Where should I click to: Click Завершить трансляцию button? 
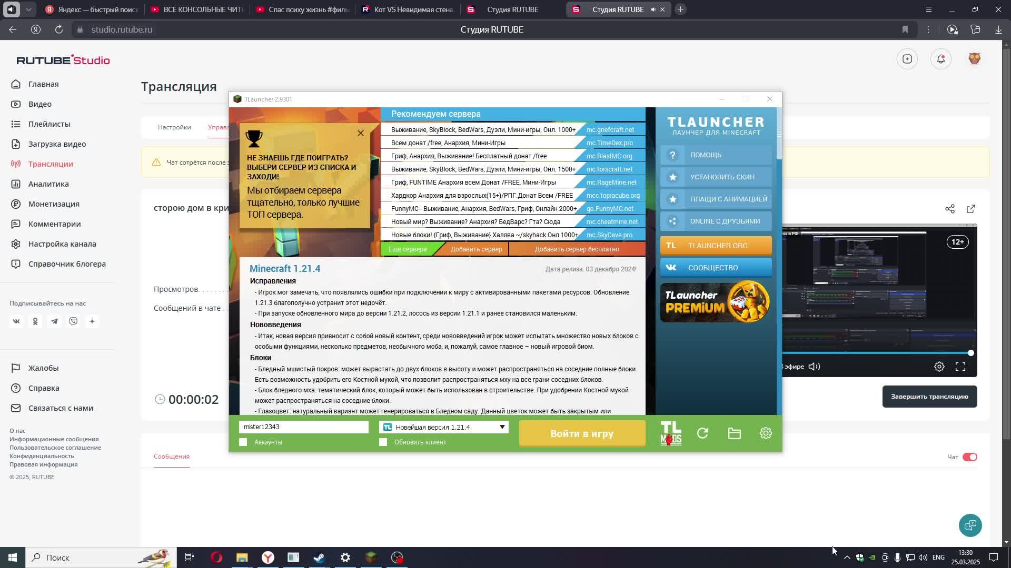click(929, 397)
